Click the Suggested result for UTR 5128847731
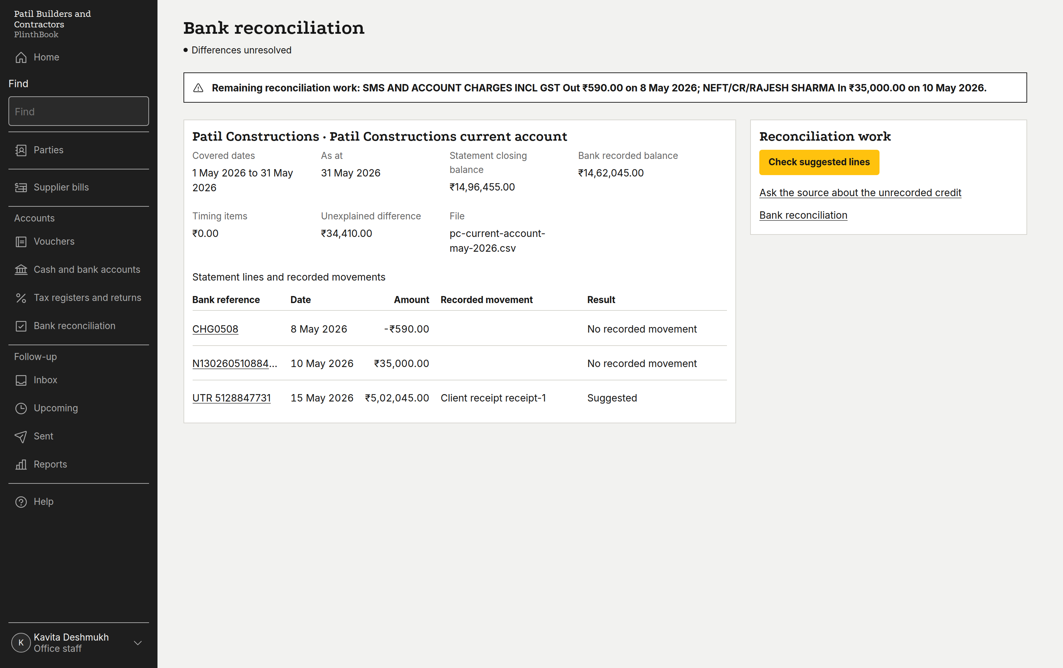Viewport: 1063px width, 668px height. coord(612,398)
